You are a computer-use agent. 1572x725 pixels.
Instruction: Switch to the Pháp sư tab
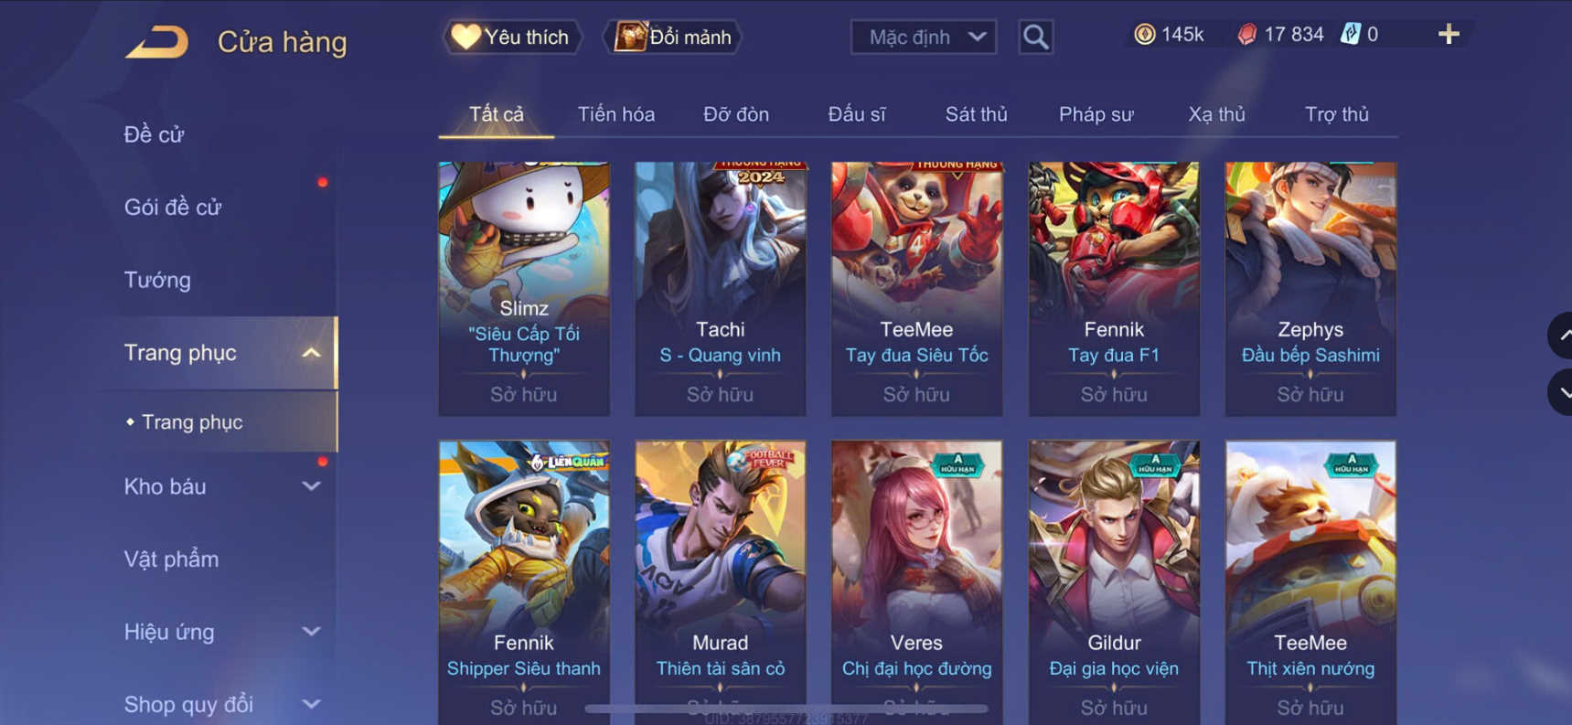(1096, 114)
